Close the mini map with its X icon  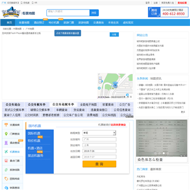[131, 97]
